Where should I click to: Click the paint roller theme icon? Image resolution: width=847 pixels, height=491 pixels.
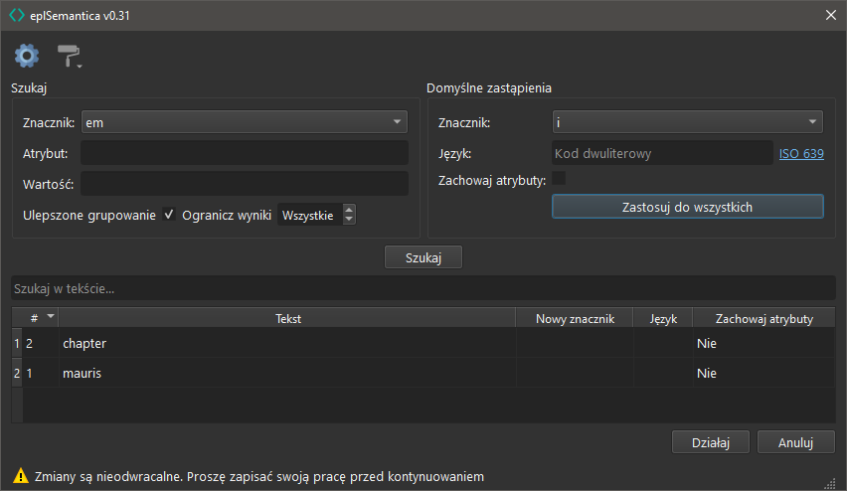point(69,57)
